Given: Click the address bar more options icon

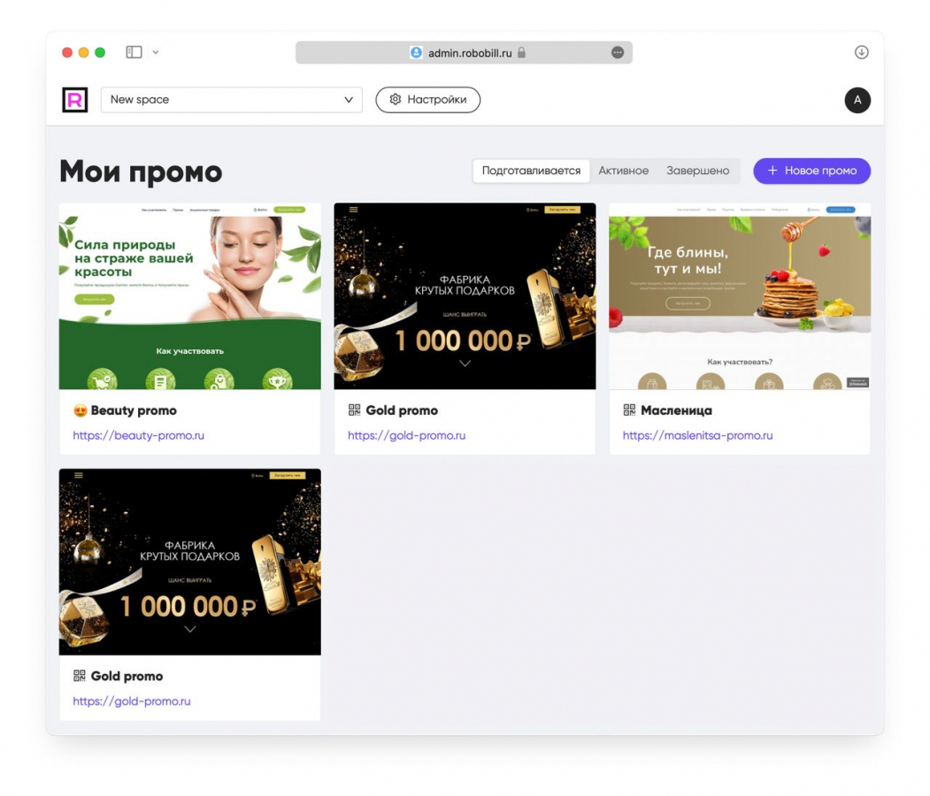Looking at the screenshot, I should 618,53.
